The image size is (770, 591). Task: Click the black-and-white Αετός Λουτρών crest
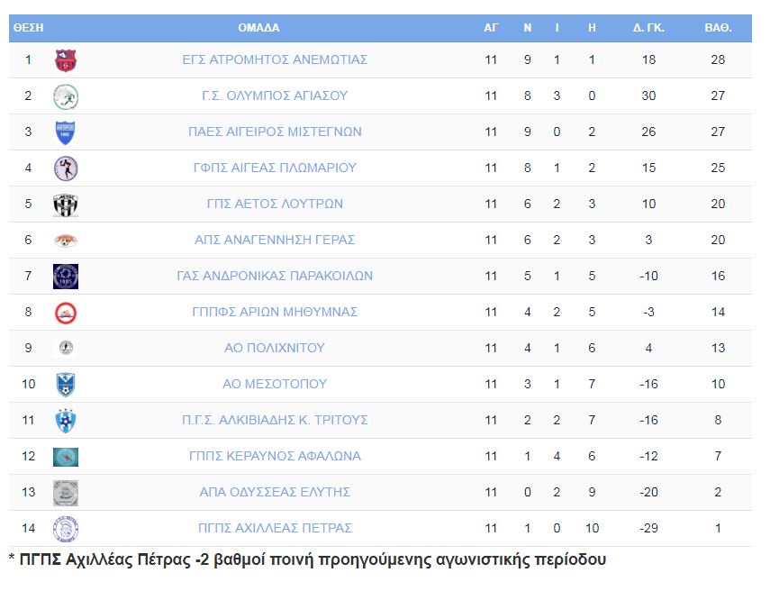66,205
